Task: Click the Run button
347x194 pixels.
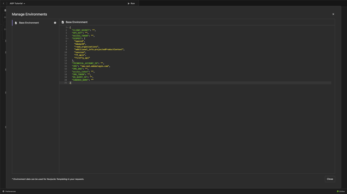Action: [131, 3]
